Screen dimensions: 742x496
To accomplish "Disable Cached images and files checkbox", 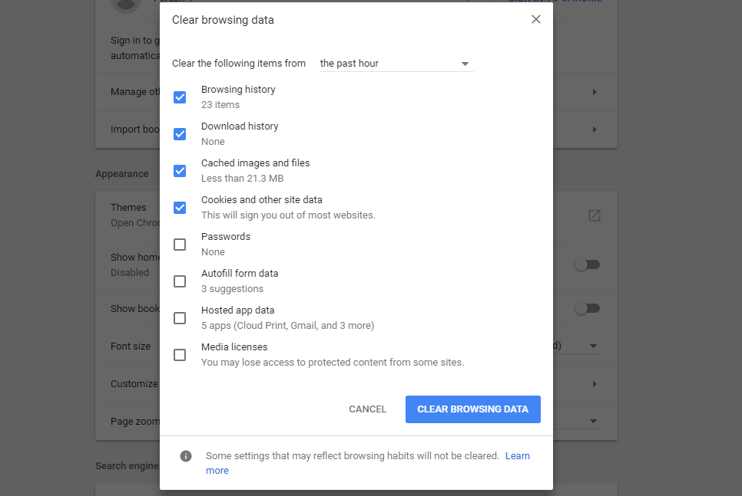I will (x=180, y=171).
